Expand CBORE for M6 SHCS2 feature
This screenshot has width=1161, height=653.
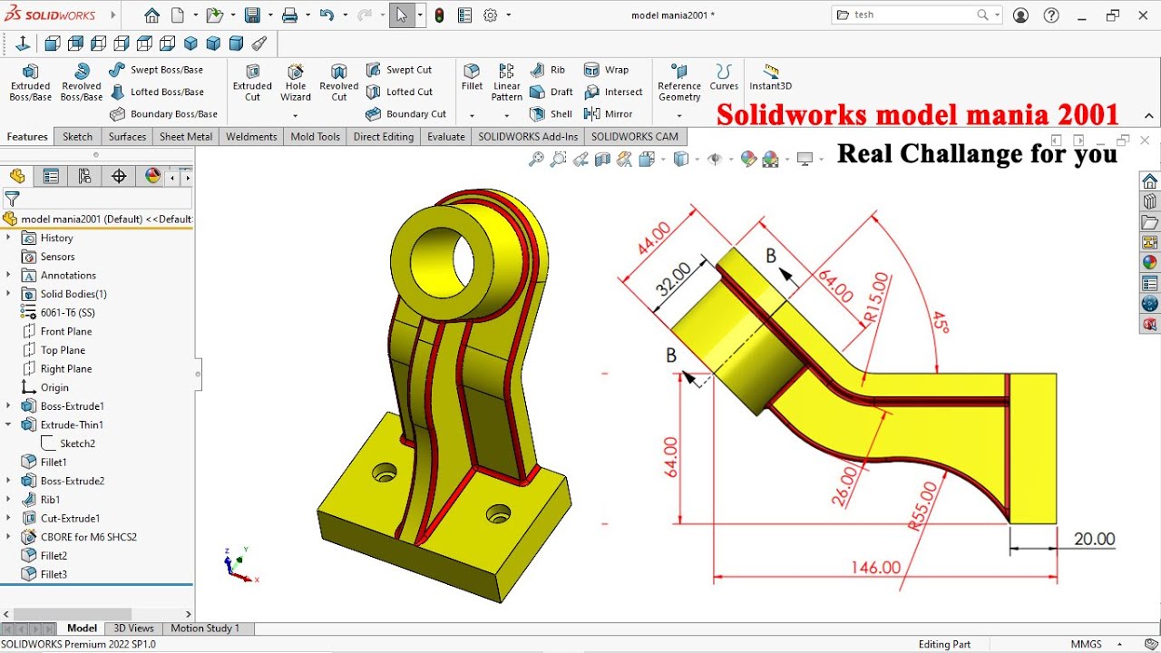pyautogui.click(x=8, y=537)
